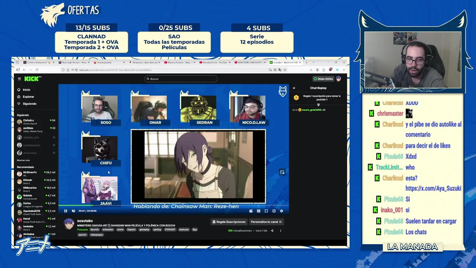Screen dimensions: 476x268
Task: Share the video via share icon
Action: click(272, 231)
